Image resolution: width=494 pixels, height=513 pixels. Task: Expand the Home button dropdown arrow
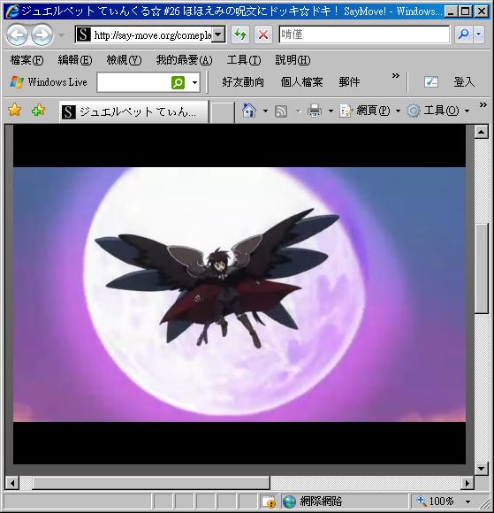point(265,111)
